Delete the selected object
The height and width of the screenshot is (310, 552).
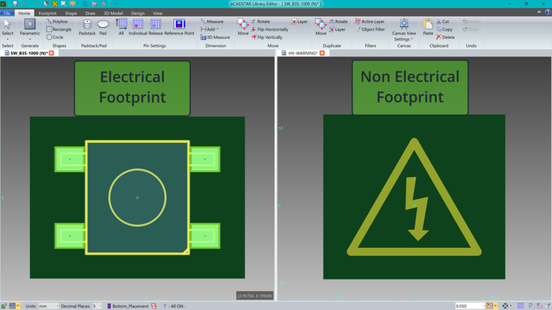click(445, 37)
